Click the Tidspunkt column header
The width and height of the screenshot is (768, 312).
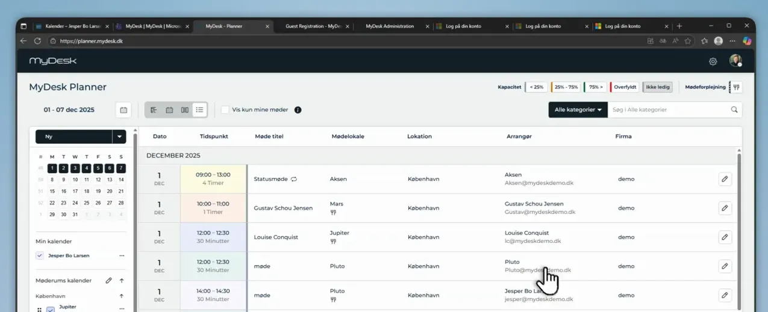[214, 136]
